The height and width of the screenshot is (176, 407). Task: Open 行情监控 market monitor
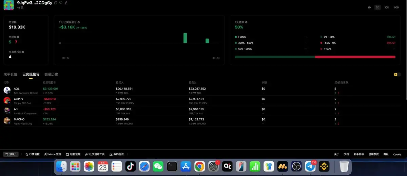[33, 154]
